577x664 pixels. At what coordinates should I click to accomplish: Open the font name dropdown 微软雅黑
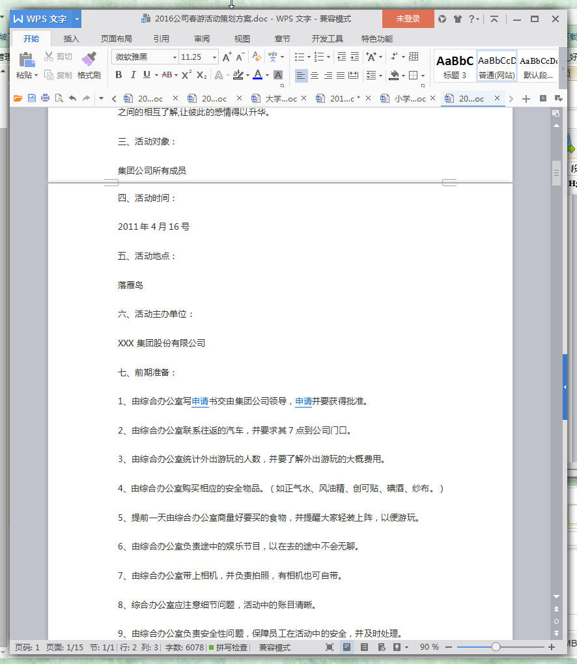(175, 57)
